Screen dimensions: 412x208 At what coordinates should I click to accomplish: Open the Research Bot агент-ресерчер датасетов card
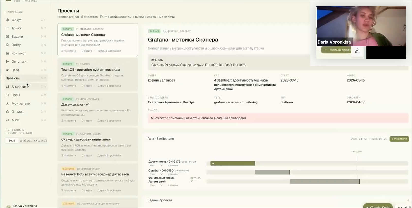pos(98,179)
